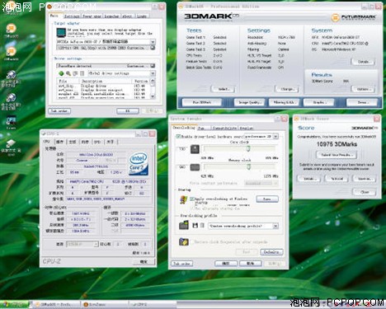This screenshot has height=309, width=386.
Task: Open the Compatibility tab in System tweaks
Action: (x=224, y=129)
